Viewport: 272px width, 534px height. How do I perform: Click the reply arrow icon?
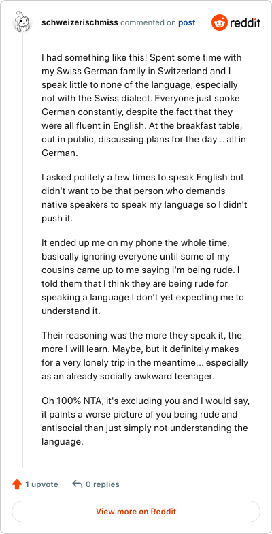click(x=78, y=484)
